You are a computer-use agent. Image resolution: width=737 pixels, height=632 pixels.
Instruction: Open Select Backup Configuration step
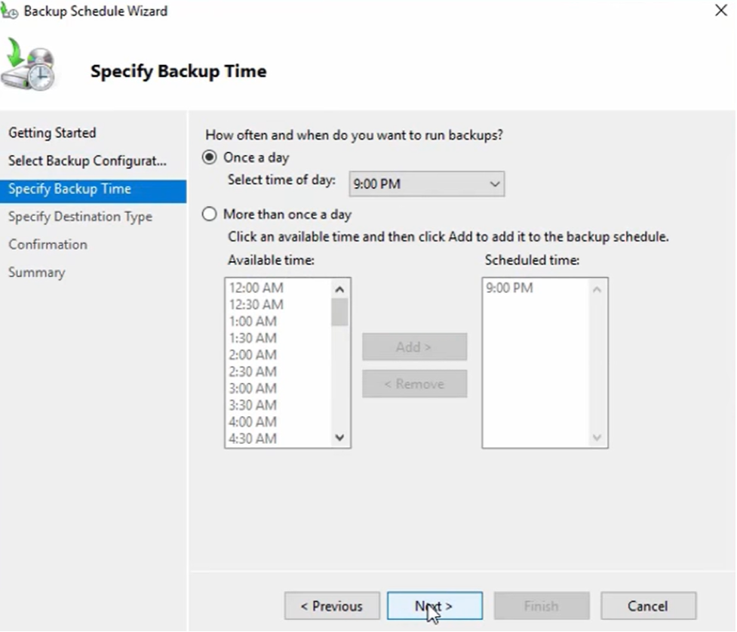point(87,161)
